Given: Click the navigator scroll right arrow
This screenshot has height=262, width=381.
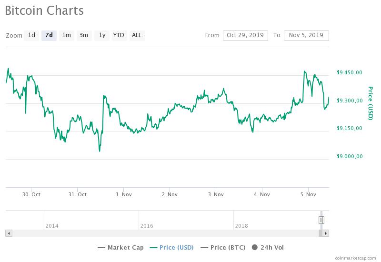Looking at the screenshot, I should click(x=326, y=233).
